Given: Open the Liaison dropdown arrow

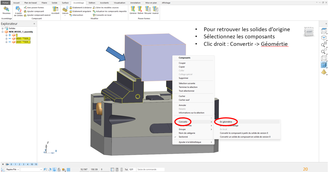Looking at the screenshot, I should [65, 15].
